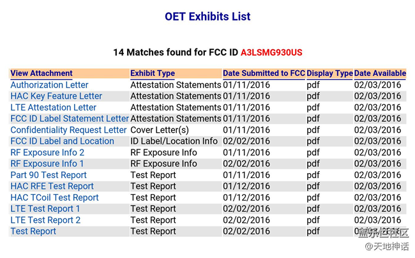
Task: Click the LTE Attestation Letter link
Action: point(54,107)
